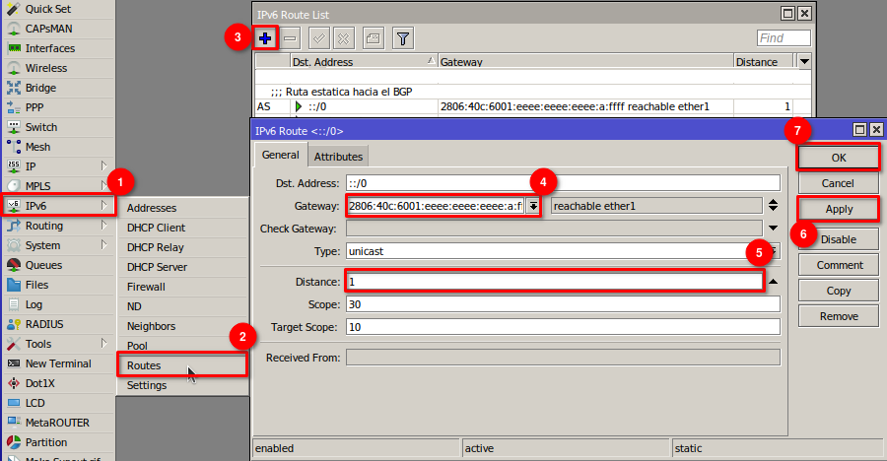Click the minus remove route icon
The width and height of the screenshot is (887, 461).
coord(291,38)
